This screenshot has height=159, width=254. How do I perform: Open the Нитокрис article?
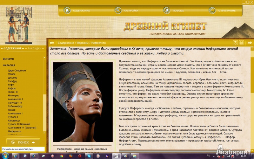[x=13, y=96]
